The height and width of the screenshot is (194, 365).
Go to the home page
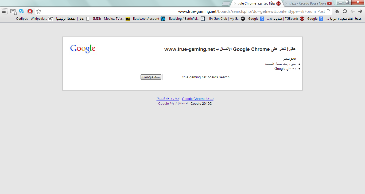click(337, 11)
